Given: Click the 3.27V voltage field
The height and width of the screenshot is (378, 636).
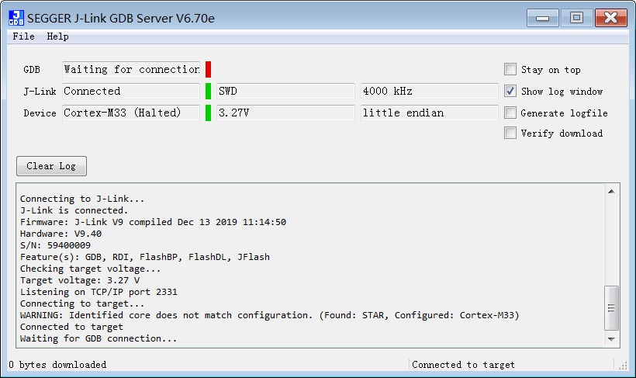Looking at the screenshot, I should (x=285, y=113).
